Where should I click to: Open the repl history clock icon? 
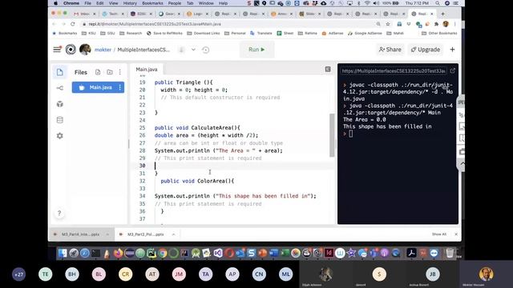205,50
